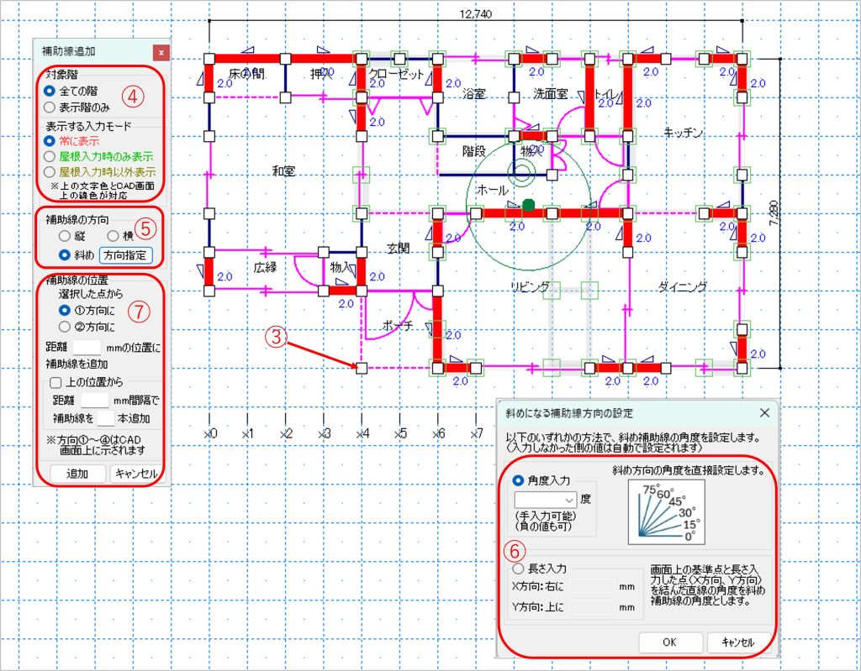The height and width of the screenshot is (671, 861).
Task: Close the 斜めになる補助線方向の設定 dialog
Action: [x=763, y=413]
